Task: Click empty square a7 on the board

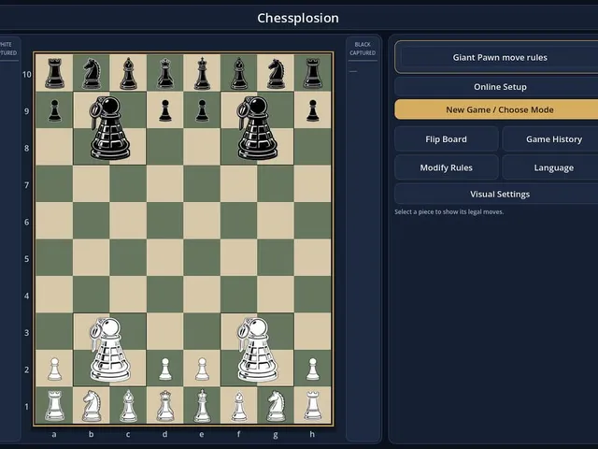Action: click(x=54, y=183)
